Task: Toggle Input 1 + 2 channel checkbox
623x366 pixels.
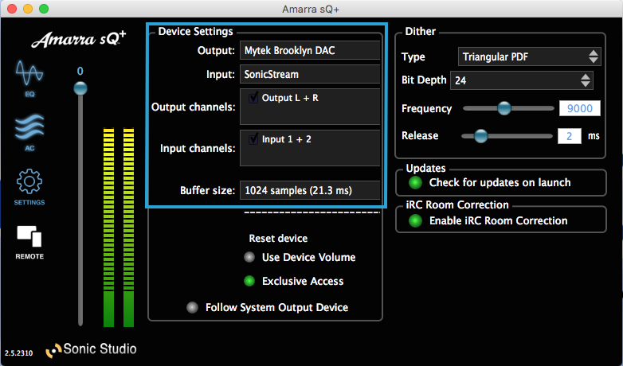Action: 253,139
